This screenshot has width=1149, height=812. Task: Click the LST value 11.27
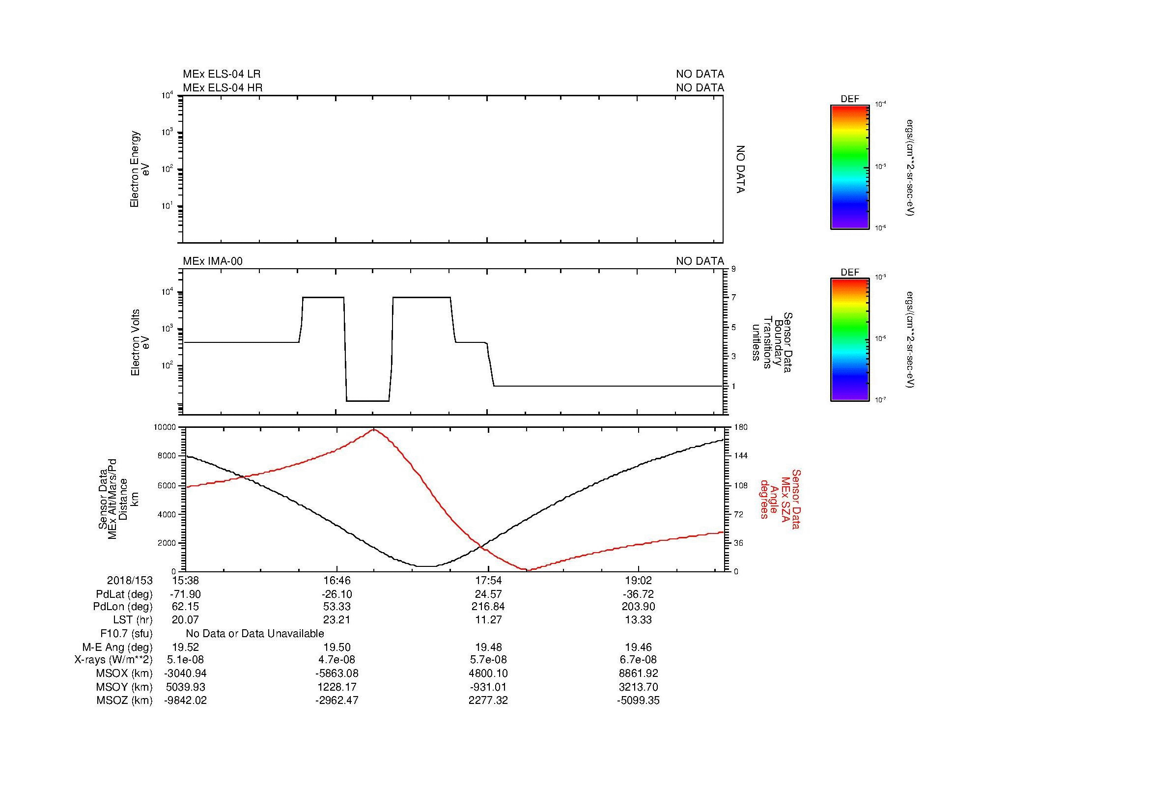pos(488,620)
